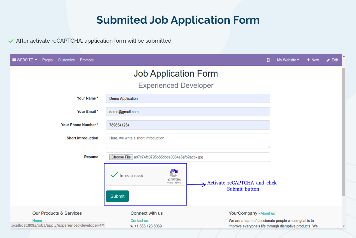Focus the Your Phone Number field
The image size is (356, 238).
click(x=188, y=125)
